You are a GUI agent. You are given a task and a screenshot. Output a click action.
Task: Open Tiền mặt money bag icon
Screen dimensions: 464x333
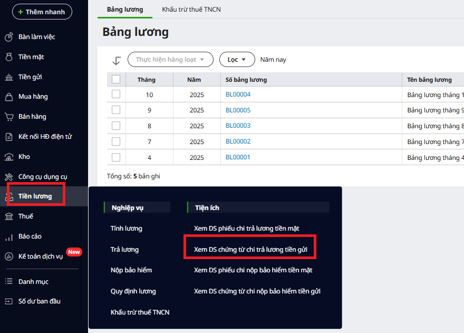click(x=8, y=57)
